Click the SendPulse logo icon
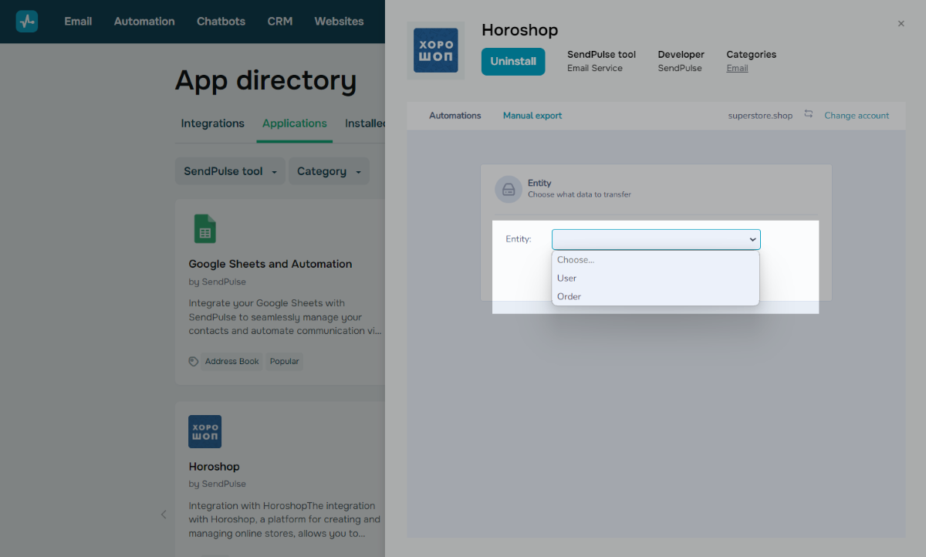The height and width of the screenshot is (557, 926). pyautogui.click(x=27, y=22)
